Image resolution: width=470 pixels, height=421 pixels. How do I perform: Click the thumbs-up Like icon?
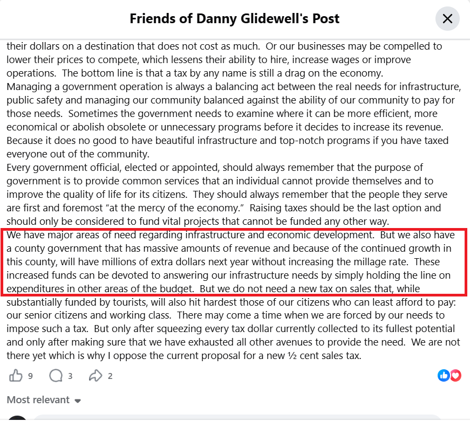pyautogui.click(x=16, y=376)
